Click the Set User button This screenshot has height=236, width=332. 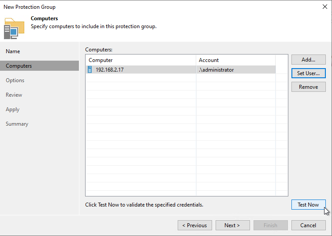[309, 73]
